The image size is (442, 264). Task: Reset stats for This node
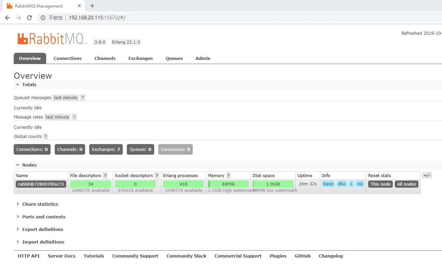click(x=380, y=184)
